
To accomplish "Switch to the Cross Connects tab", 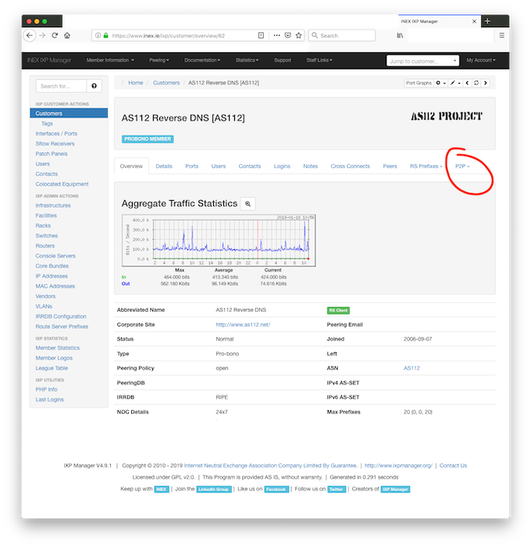I will coord(350,166).
